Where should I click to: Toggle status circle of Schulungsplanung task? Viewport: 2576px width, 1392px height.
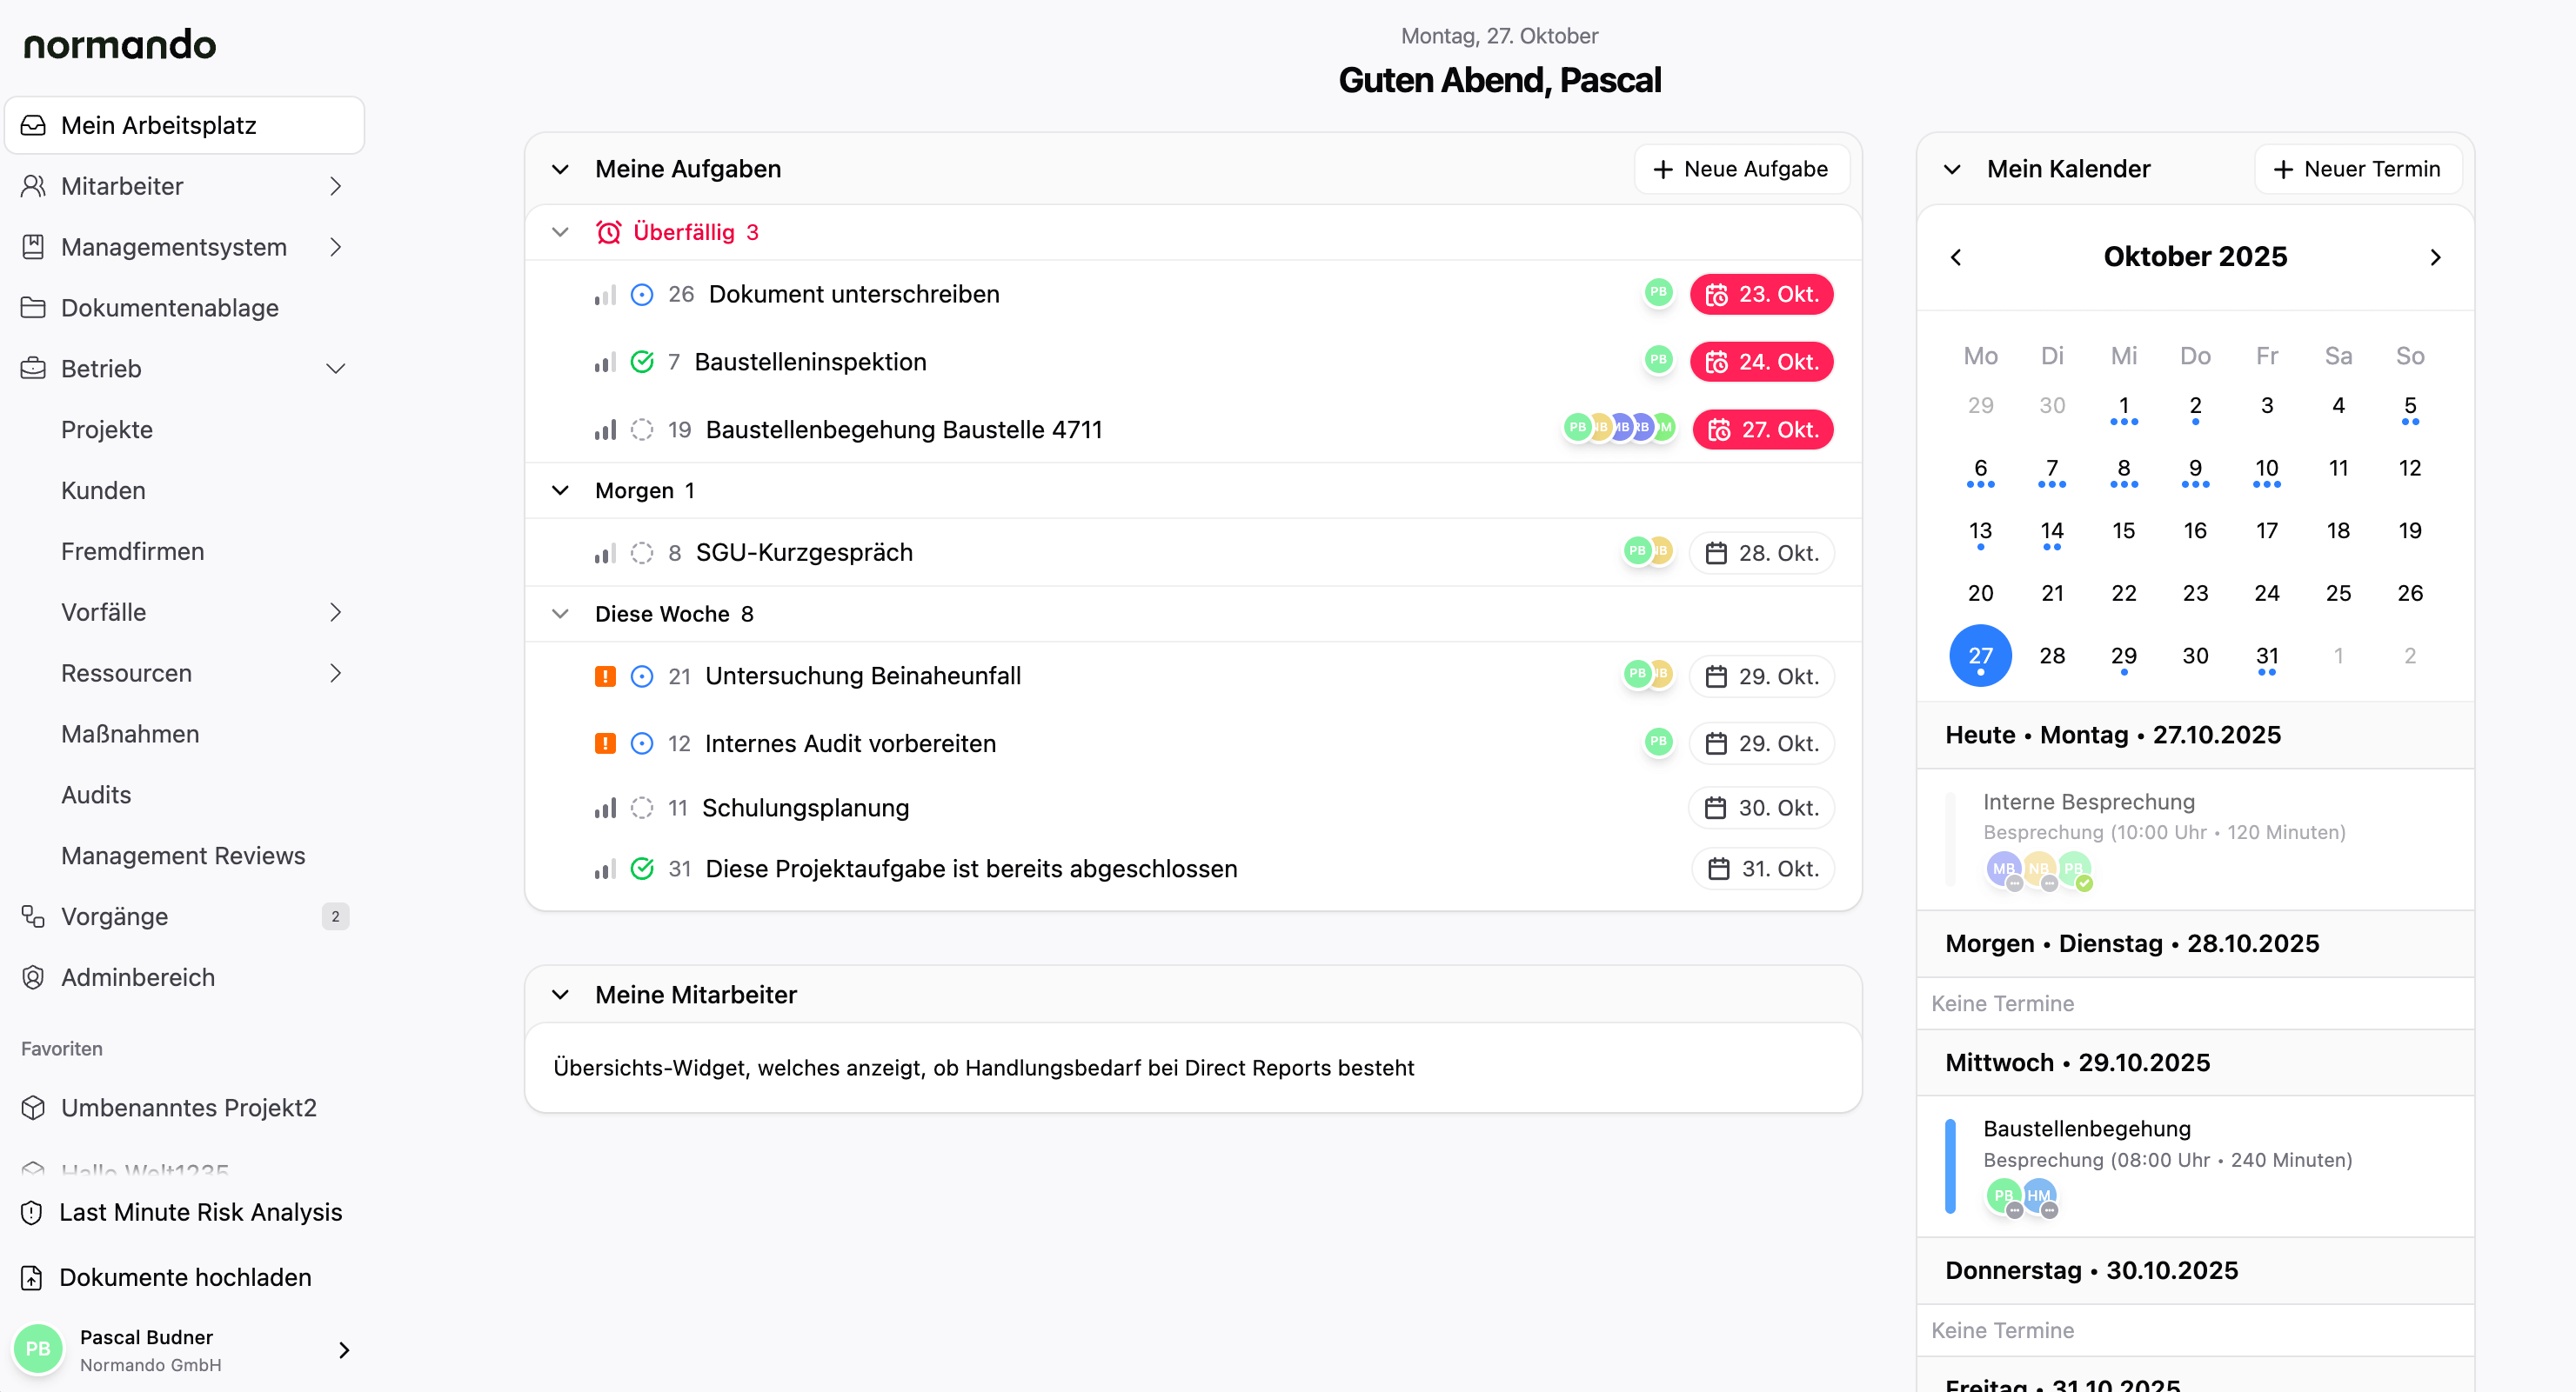642,808
